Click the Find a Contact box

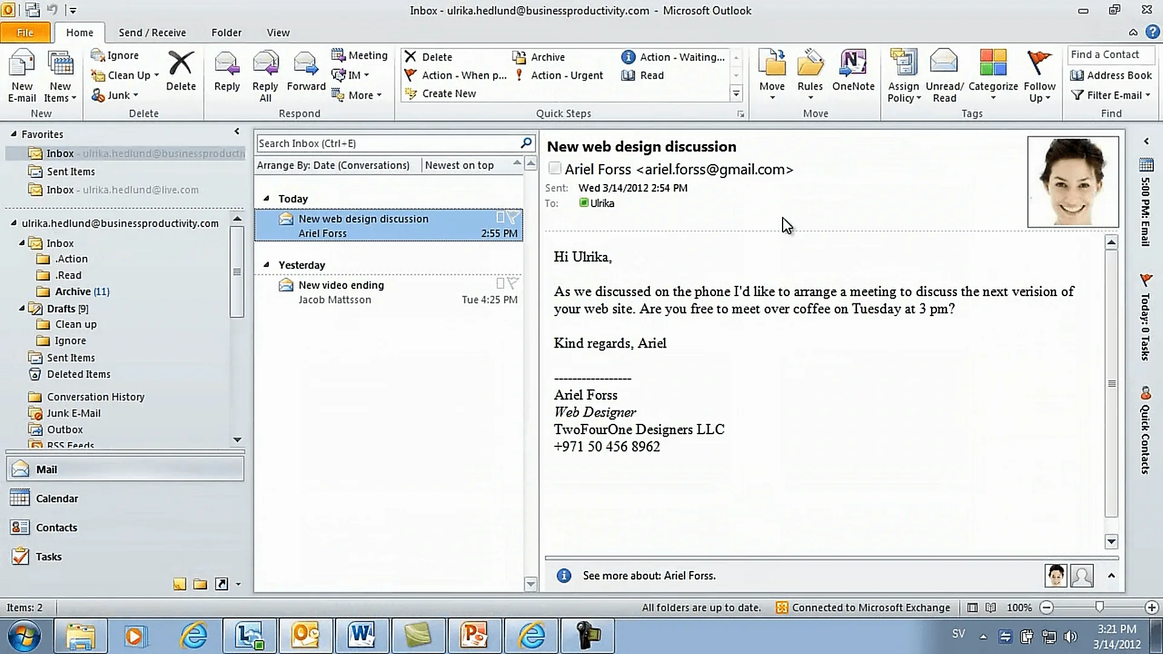[x=1110, y=54]
